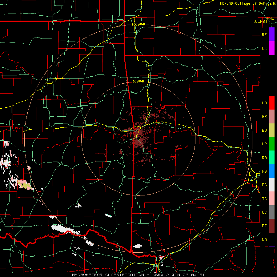The width and height of the screenshot is (277, 277).
Task: Click the magenta UK legend color swatch
Action: (272, 48)
